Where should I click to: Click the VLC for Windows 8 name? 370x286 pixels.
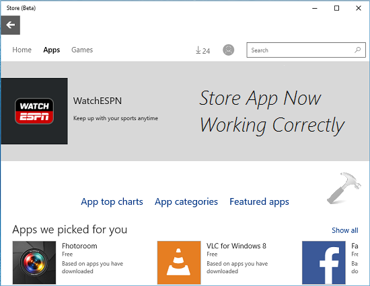pyautogui.click(x=236, y=246)
